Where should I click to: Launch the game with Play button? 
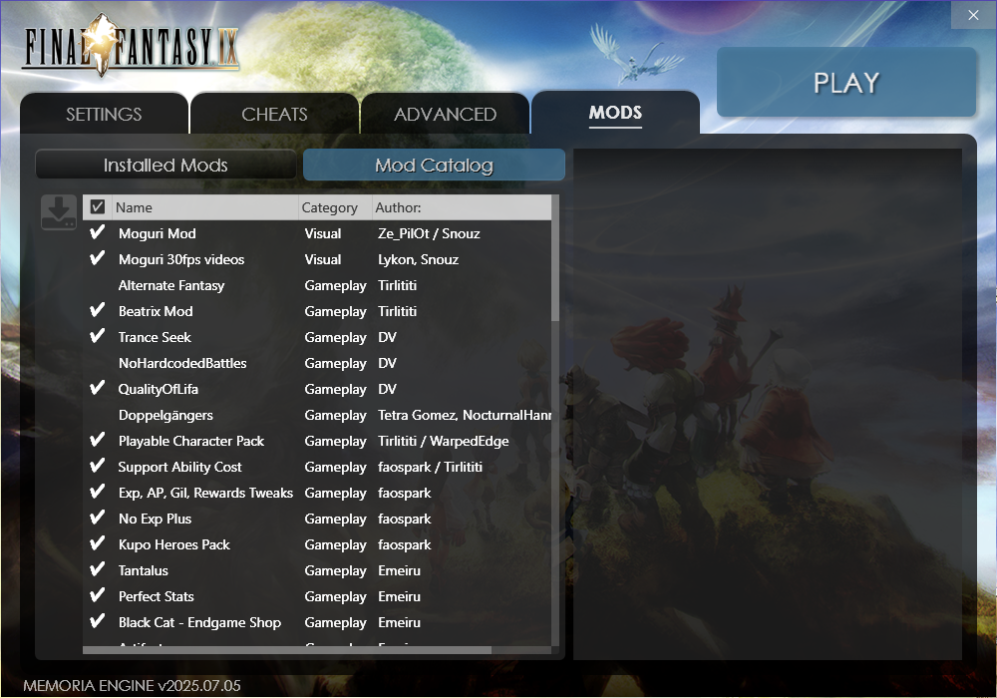pos(846,82)
